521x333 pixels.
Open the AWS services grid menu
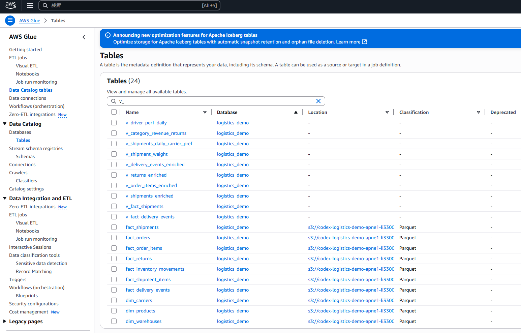[x=30, y=5]
